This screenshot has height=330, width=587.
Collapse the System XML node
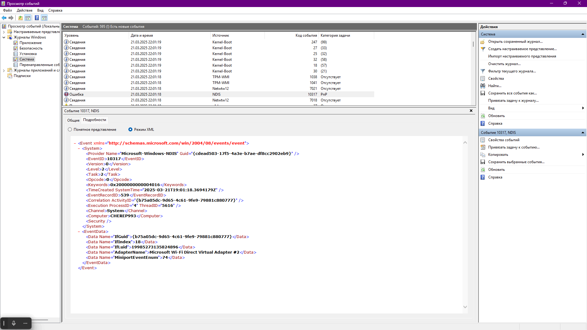(79, 148)
